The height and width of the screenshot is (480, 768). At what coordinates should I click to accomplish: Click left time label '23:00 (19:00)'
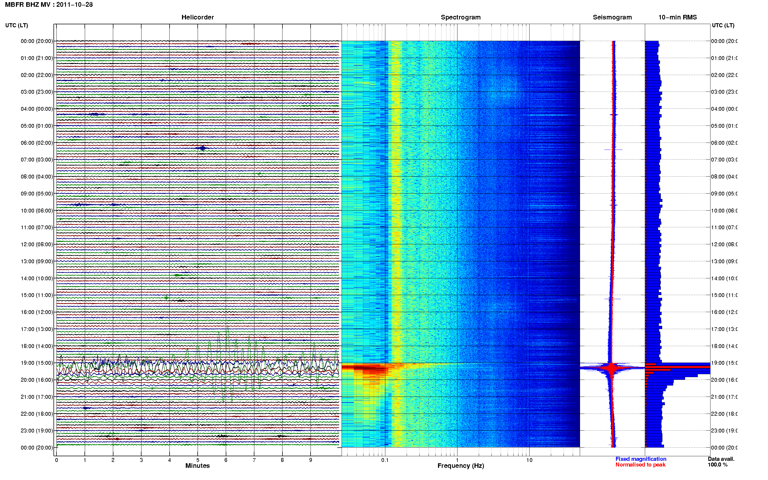pyautogui.click(x=37, y=431)
